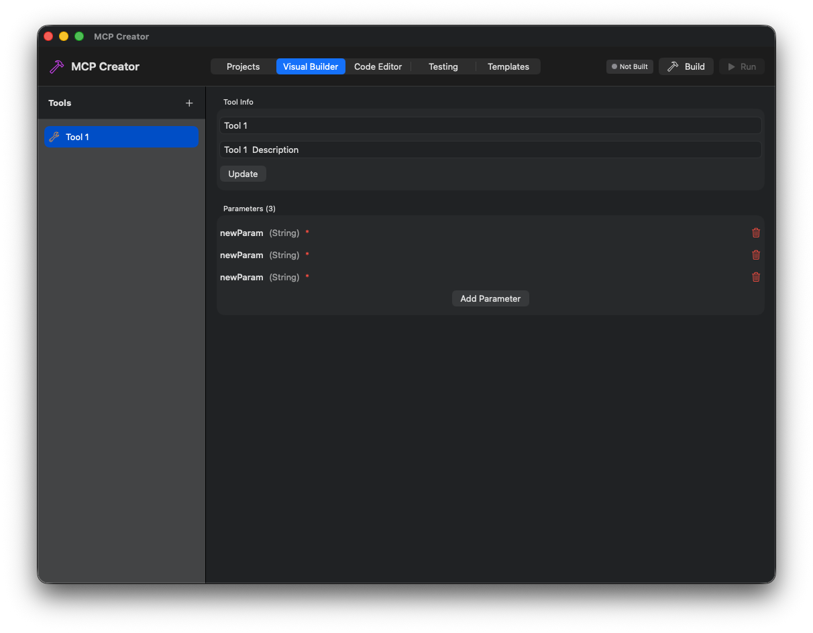Delete the first newParam parameter

[756, 233]
